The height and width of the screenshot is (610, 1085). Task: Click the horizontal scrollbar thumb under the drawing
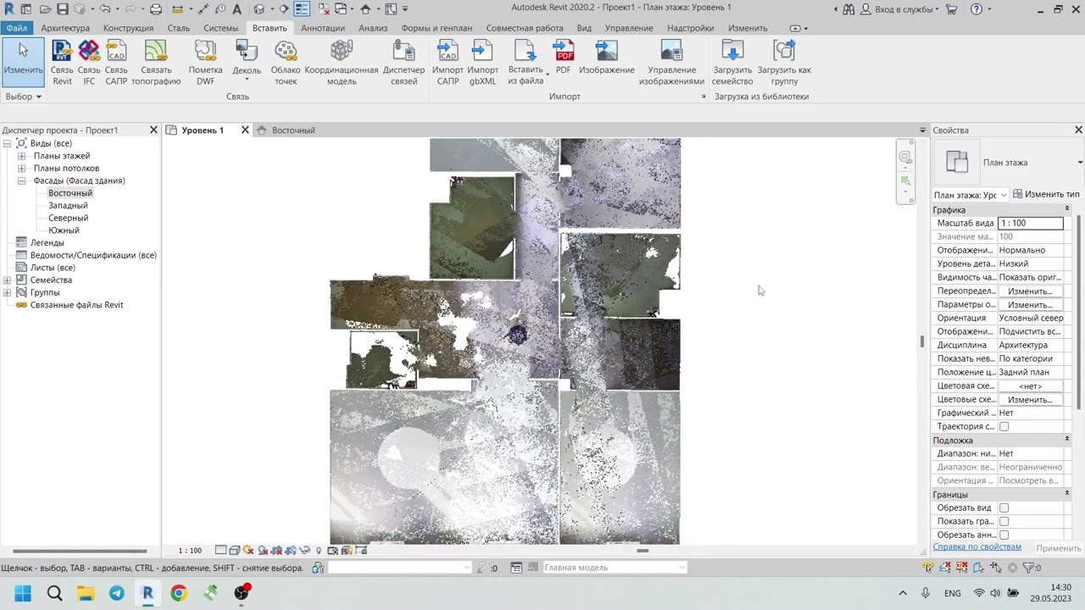[643, 551]
